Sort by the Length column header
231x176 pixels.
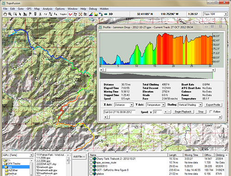coord(175,155)
